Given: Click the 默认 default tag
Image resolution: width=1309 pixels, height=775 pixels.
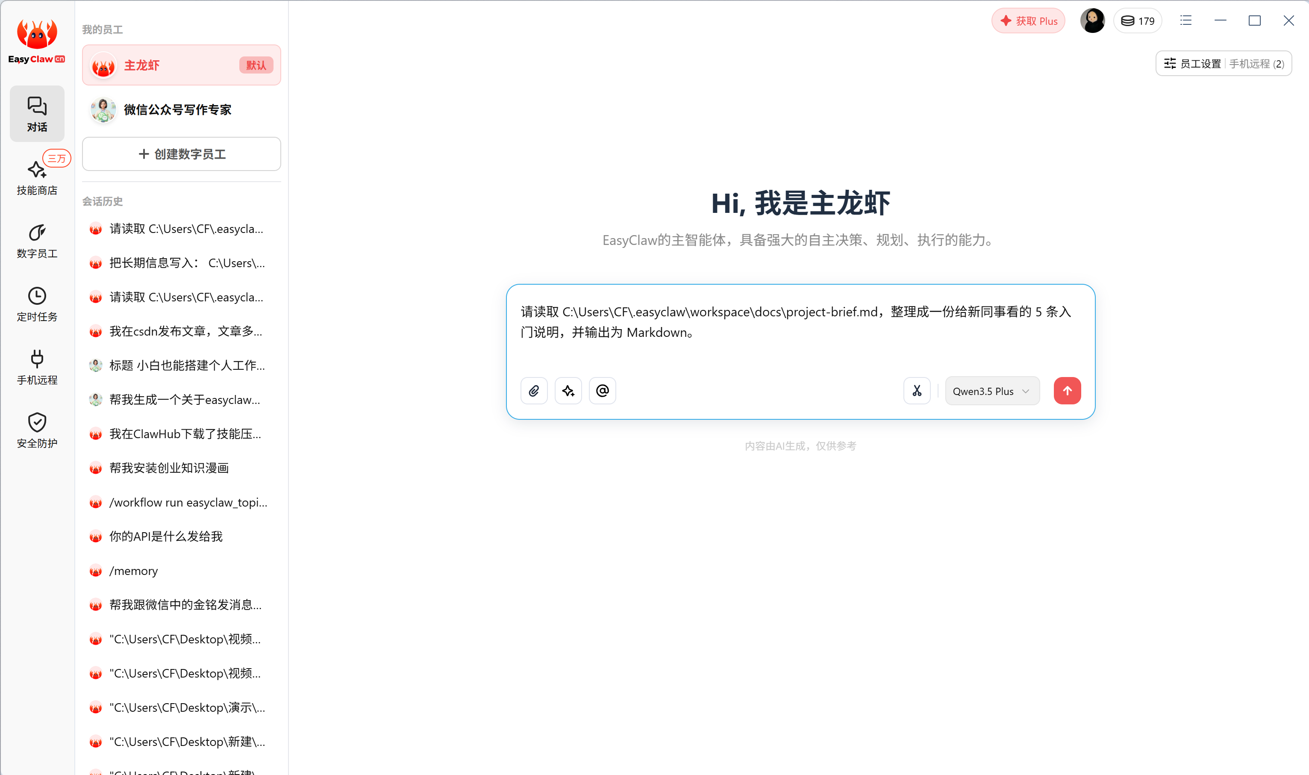Looking at the screenshot, I should [x=256, y=65].
